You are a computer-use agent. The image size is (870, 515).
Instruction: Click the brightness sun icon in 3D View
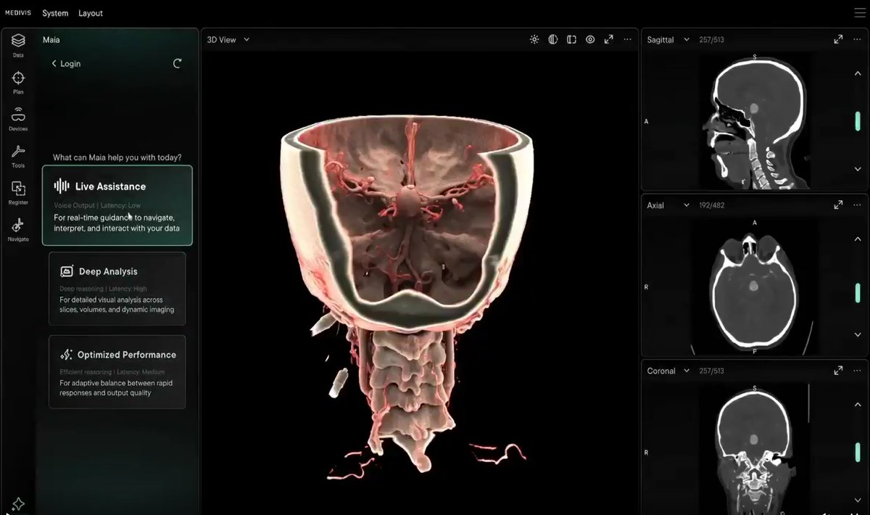(534, 40)
